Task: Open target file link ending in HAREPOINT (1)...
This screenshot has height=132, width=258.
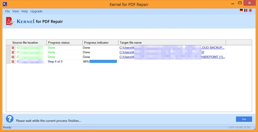Action: [x=172, y=57]
